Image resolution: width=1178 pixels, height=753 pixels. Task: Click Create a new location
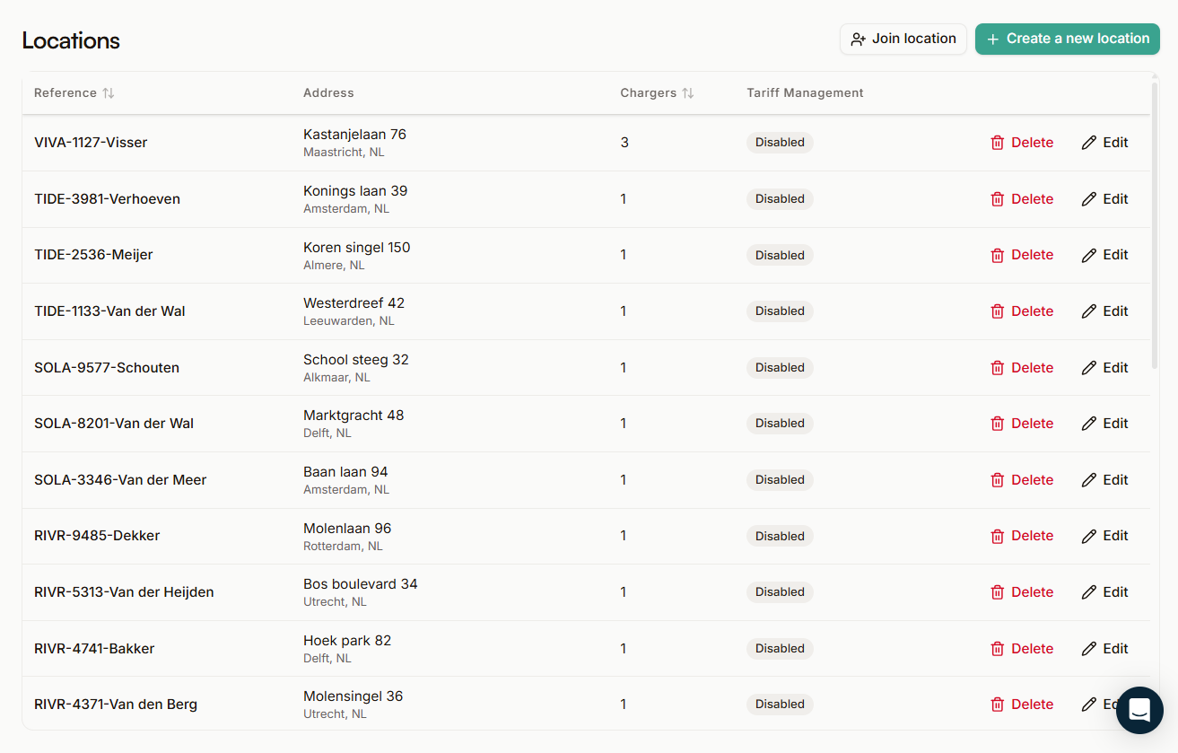tap(1067, 39)
